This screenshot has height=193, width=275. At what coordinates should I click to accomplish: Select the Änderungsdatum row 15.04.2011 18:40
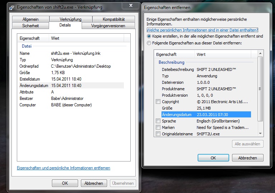pyautogui.click(x=71, y=86)
